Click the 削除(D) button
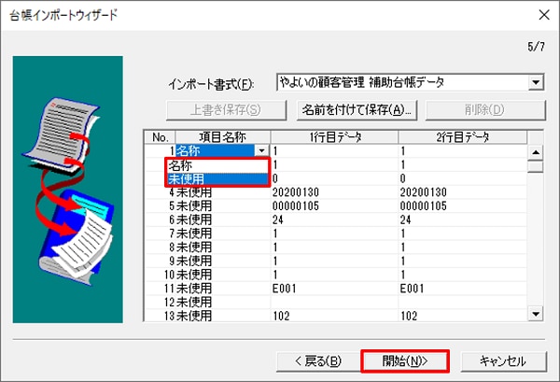The width and height of the screenshot is (560, 382). (x=485, y=110)
